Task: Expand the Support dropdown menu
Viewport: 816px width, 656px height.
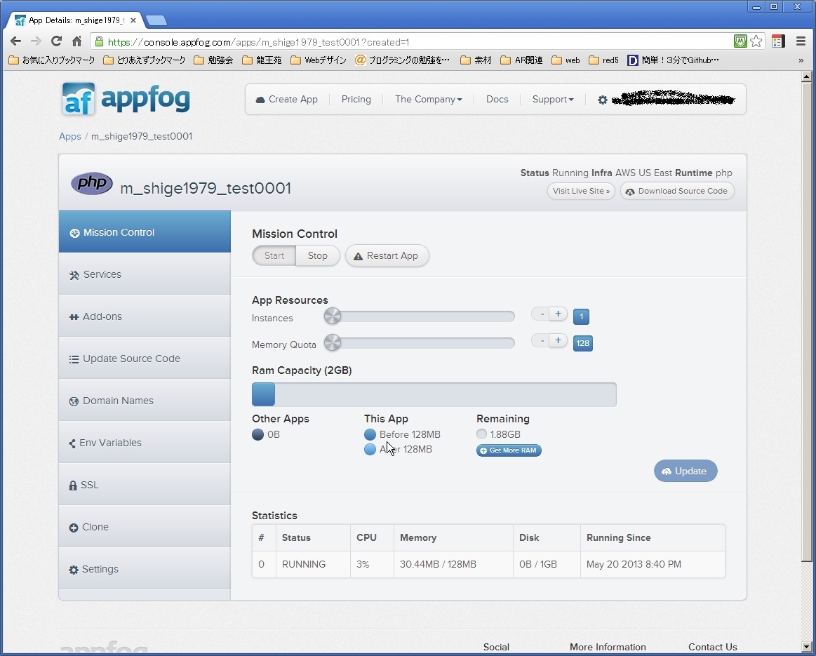Action: (x=553, y=100)
